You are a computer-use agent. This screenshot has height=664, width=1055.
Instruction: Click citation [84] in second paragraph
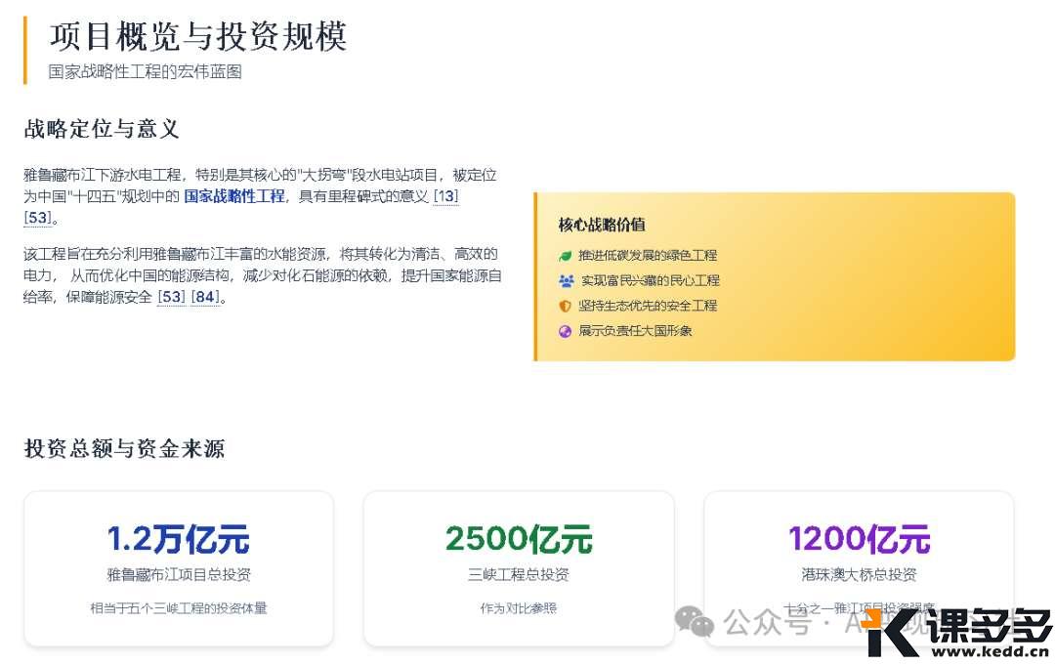click(206, 298)
